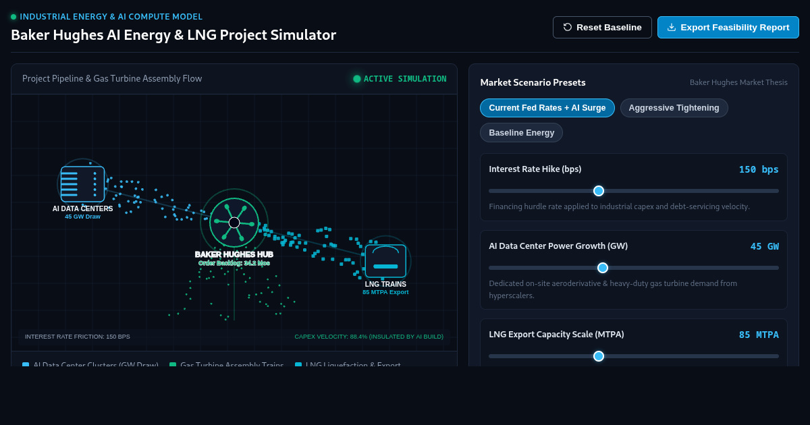Click the LNG Trains tank icon

click(x=385, y=261)
